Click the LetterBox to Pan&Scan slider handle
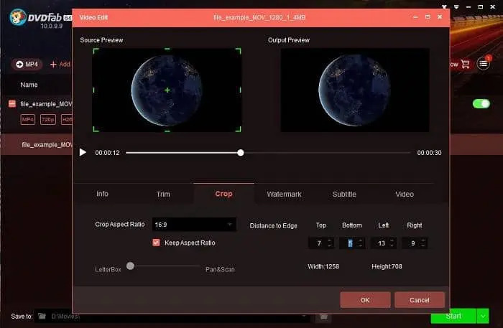This screenshot has width=503, height=328. 130,266
